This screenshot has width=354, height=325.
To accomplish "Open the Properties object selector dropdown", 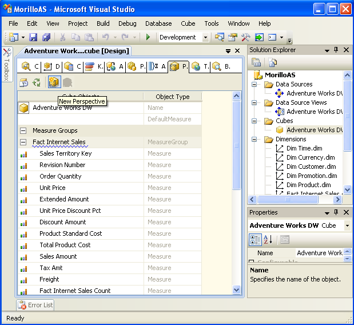I will pos(347,225).
